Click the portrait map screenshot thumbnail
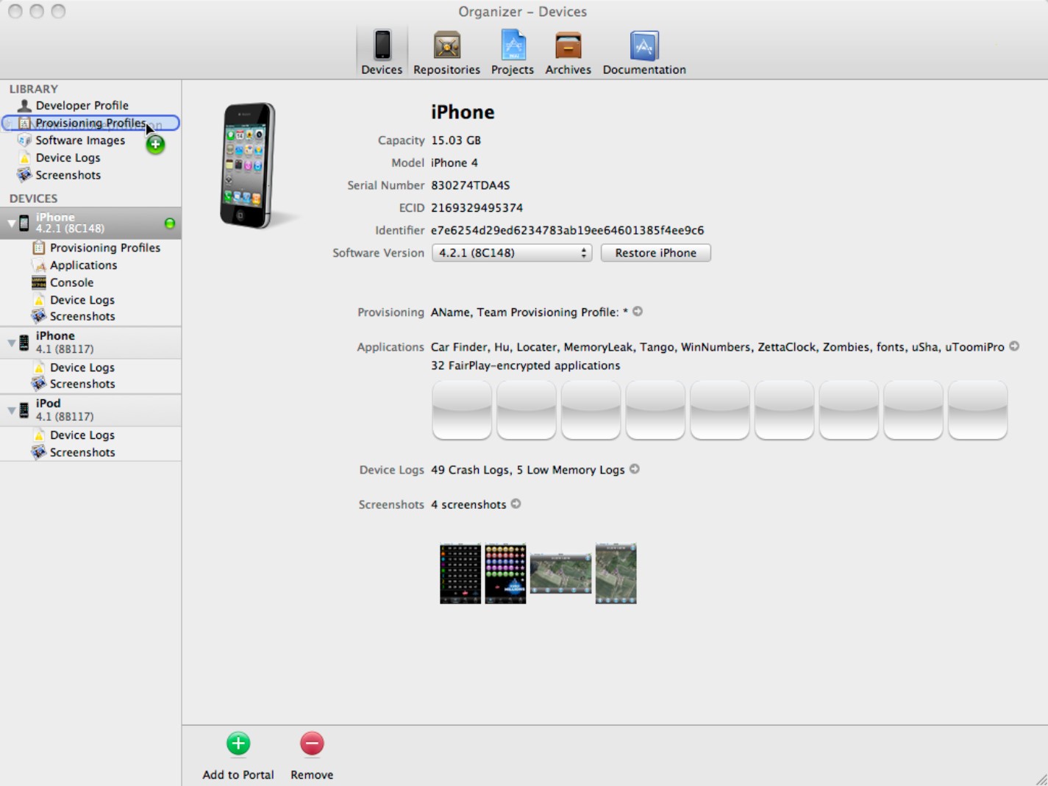1048x786 pixels. (x=616, y=574)
